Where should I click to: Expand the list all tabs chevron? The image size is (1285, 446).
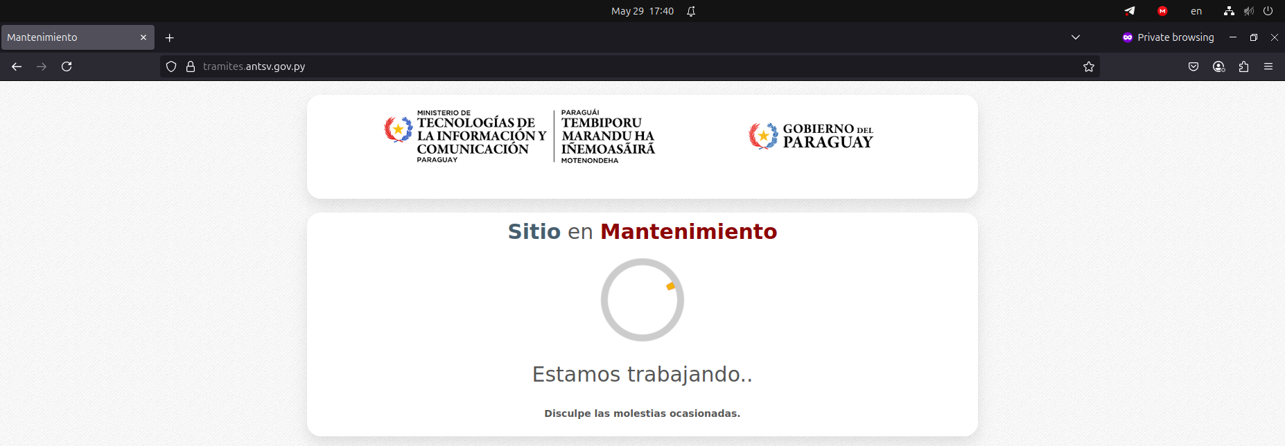(x=1076, y=37)
